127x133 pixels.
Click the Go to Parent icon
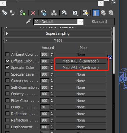click(104, 13)
